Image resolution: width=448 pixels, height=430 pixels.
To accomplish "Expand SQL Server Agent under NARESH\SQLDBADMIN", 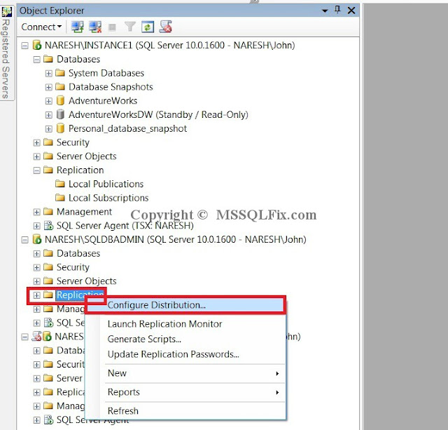I will [x=36, y=323].
